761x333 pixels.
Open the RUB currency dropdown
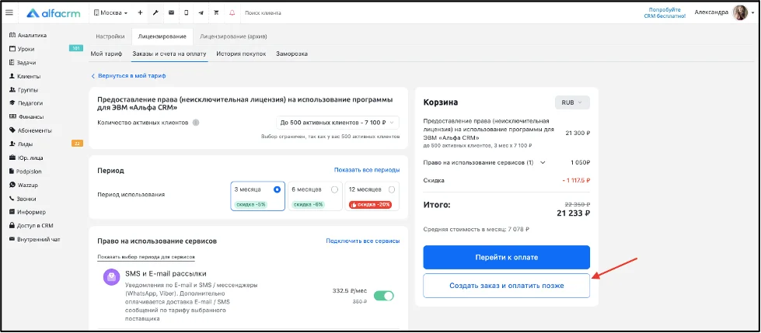pyautogui.click(x=572, y=102)
